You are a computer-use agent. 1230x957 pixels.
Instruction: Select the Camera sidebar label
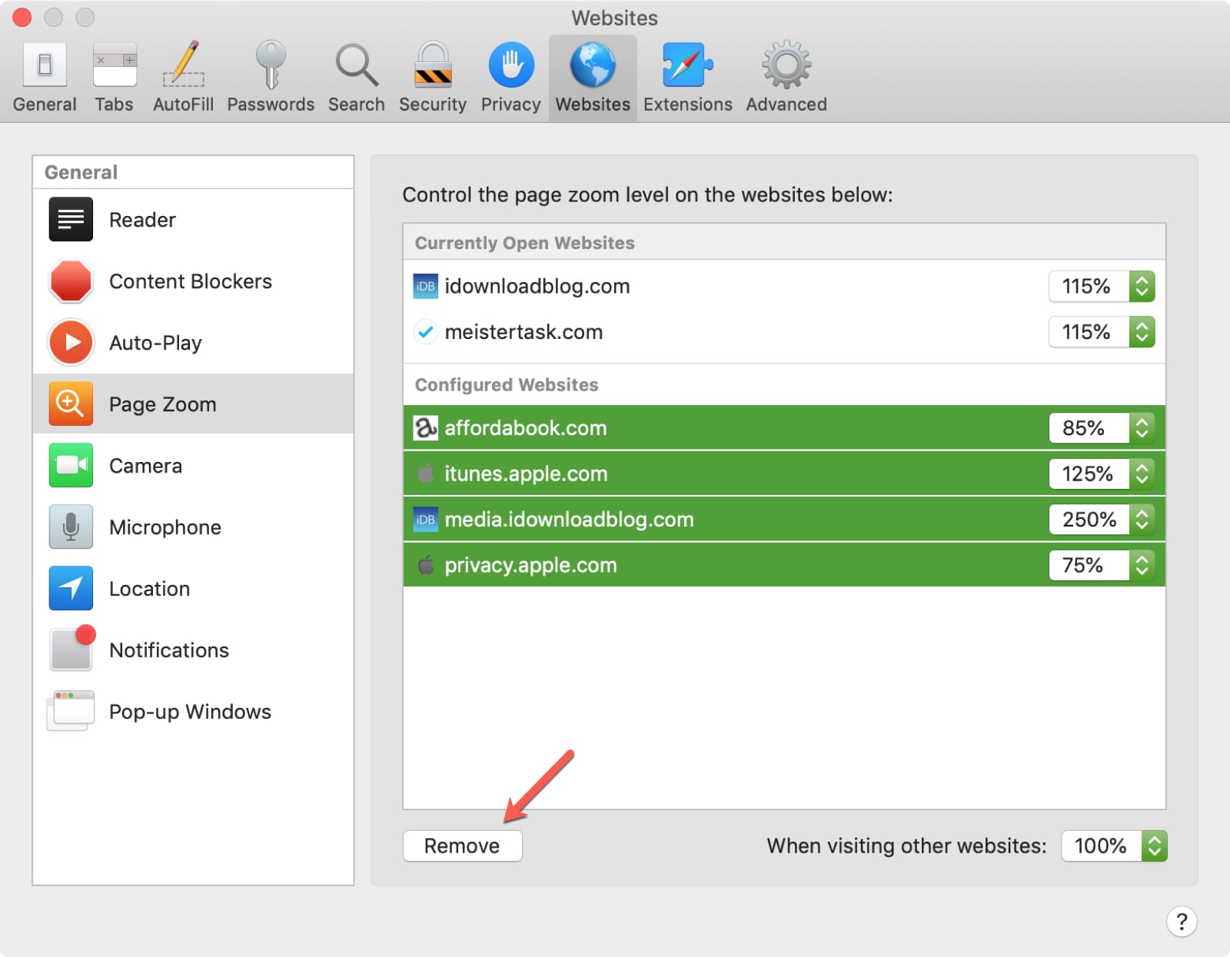click(x=145, y=466)
